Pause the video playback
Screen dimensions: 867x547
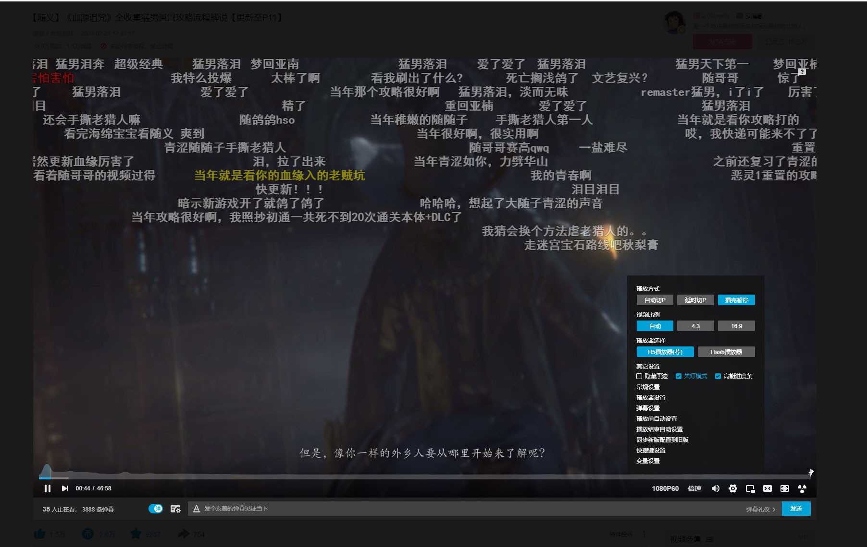[x=47, y=488]
